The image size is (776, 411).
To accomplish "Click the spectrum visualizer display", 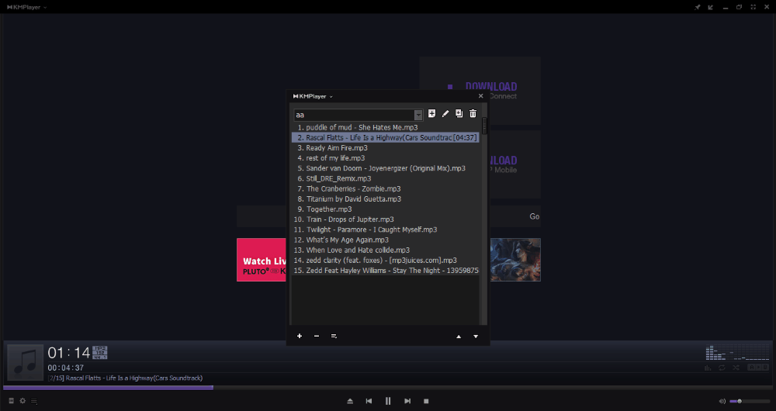I will point(737,353).
